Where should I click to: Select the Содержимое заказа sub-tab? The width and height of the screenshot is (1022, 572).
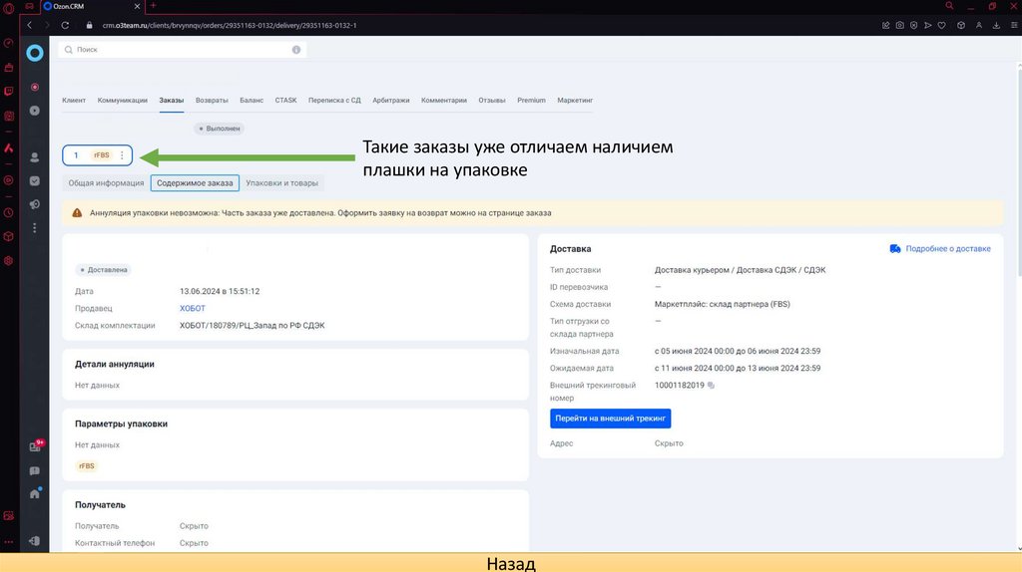195,182
